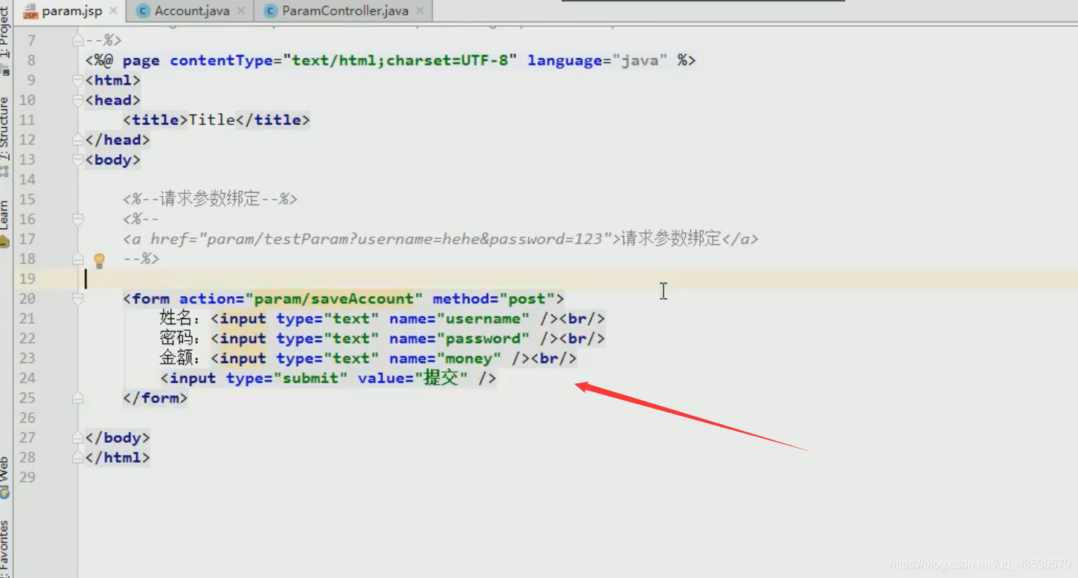Image resolution: width=1078 pixels, height=578 pixels.
Task: Click line number 29 in the gutter
Action: [27, 477]
